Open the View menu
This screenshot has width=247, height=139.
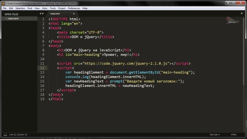tap(37, 8)
